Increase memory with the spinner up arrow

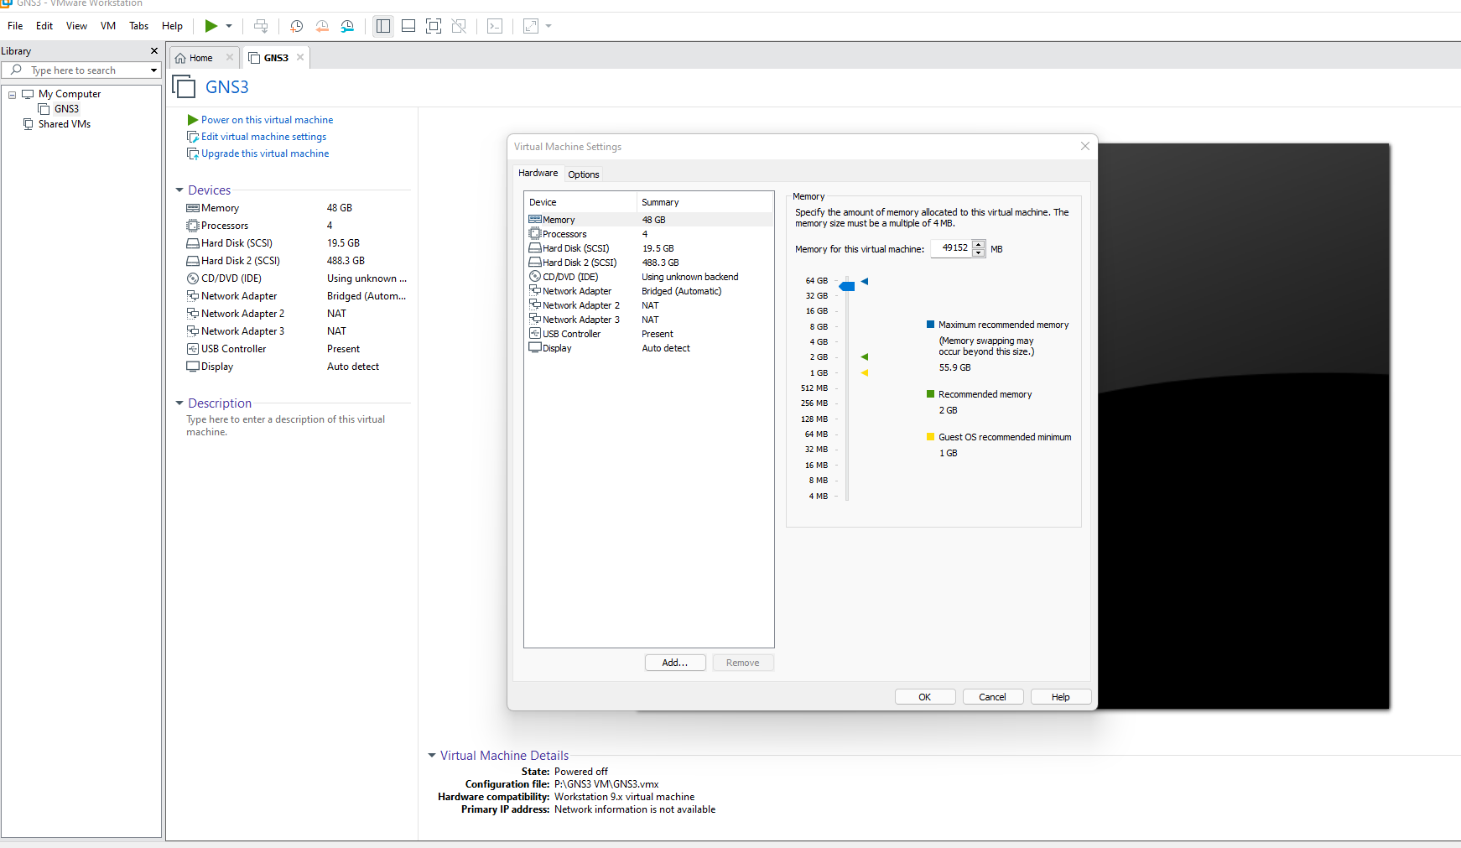979,244
